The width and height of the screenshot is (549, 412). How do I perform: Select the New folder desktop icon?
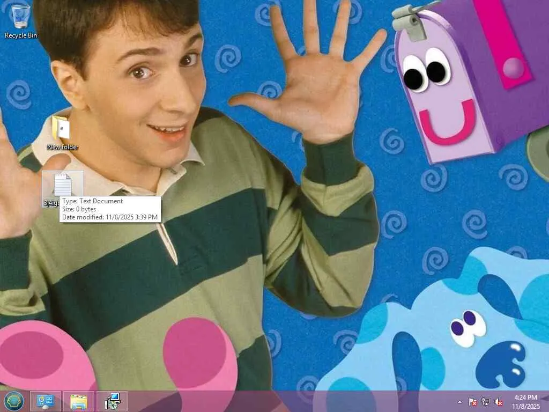(62, 133)
